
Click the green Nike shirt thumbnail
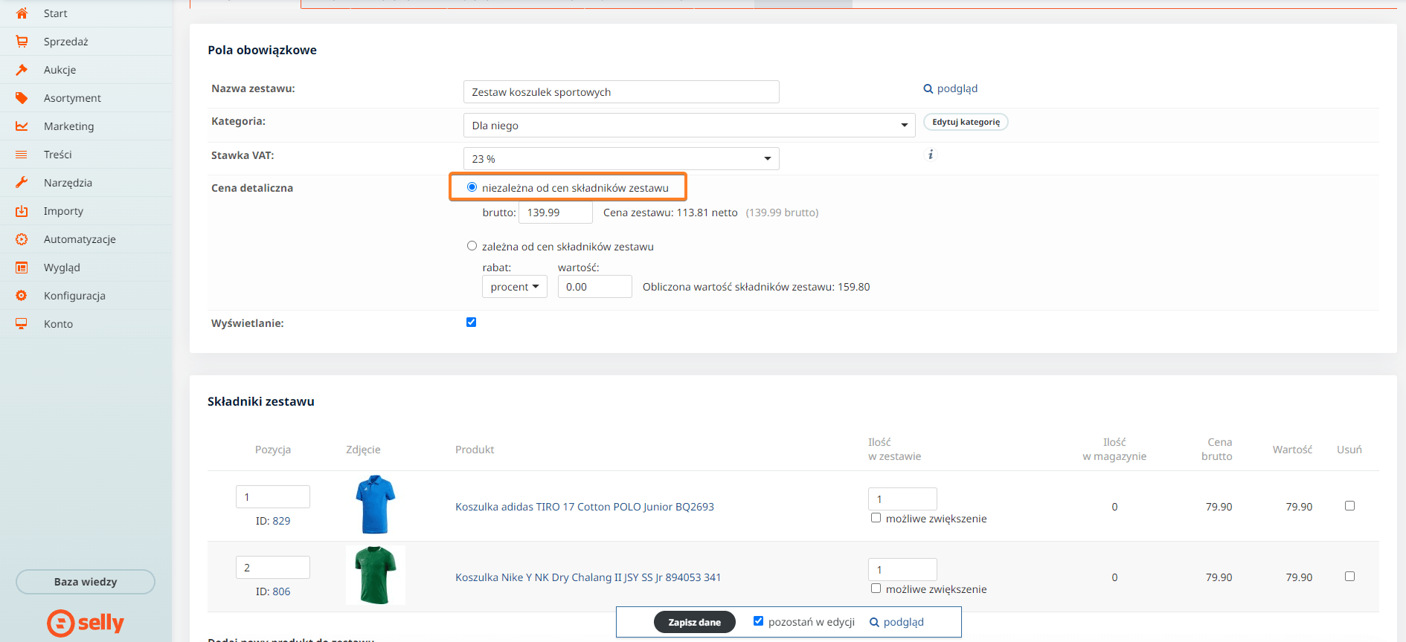tap(376, 576)
